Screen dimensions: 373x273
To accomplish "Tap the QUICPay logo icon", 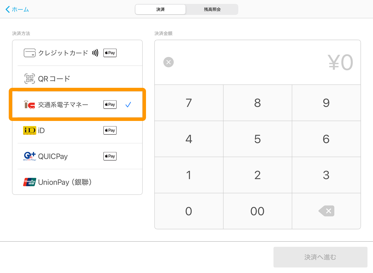I will click(29, 156).
